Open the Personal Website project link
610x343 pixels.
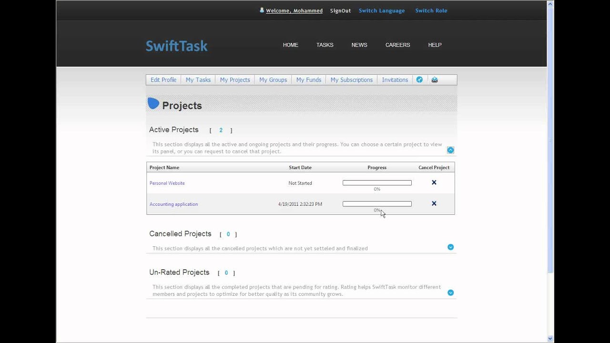(x=167, y=183)
